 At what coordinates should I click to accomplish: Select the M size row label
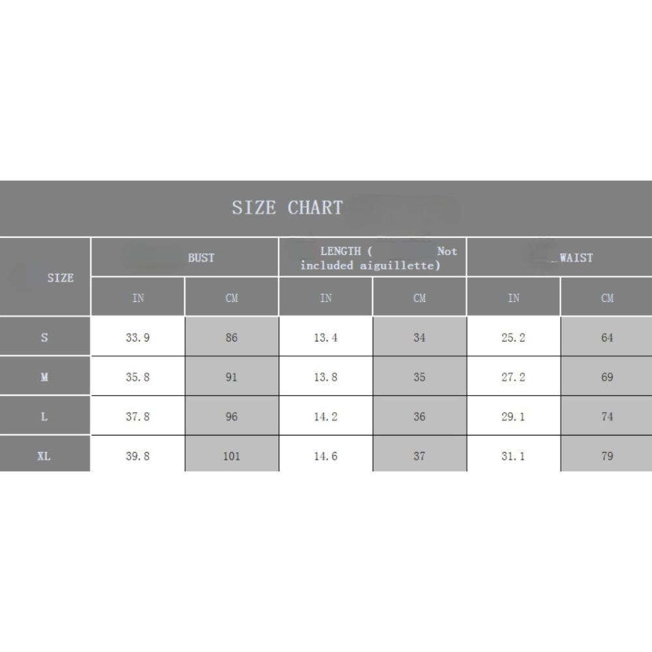pos(44,377)
